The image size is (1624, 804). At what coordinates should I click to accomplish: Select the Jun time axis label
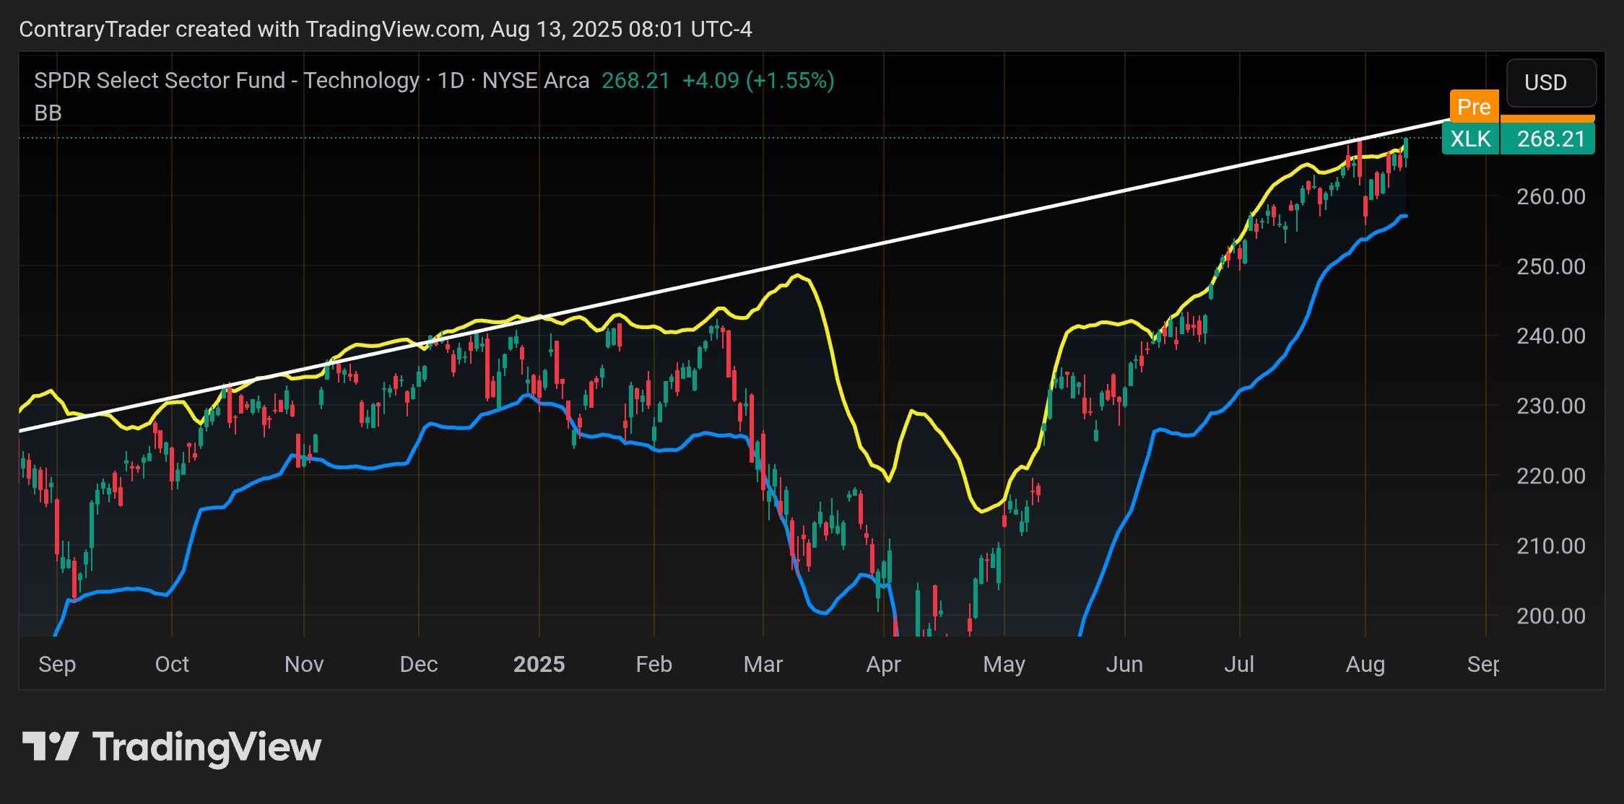tap(1124, 664)
